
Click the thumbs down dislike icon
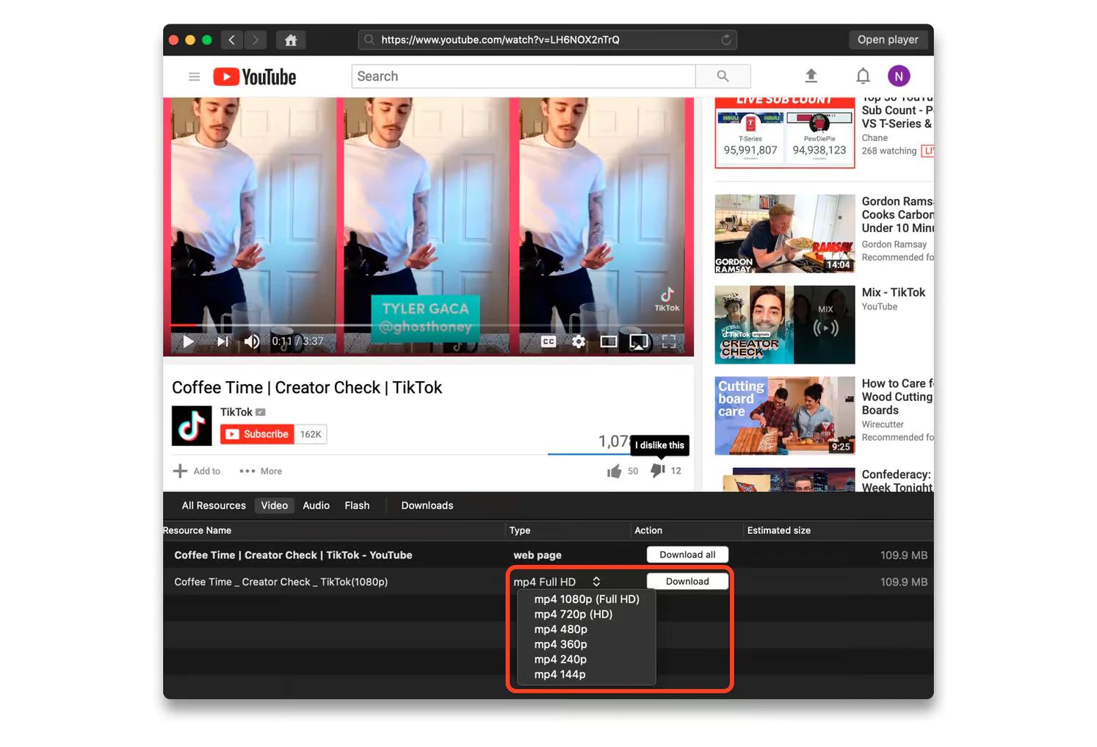pos(657,471)
